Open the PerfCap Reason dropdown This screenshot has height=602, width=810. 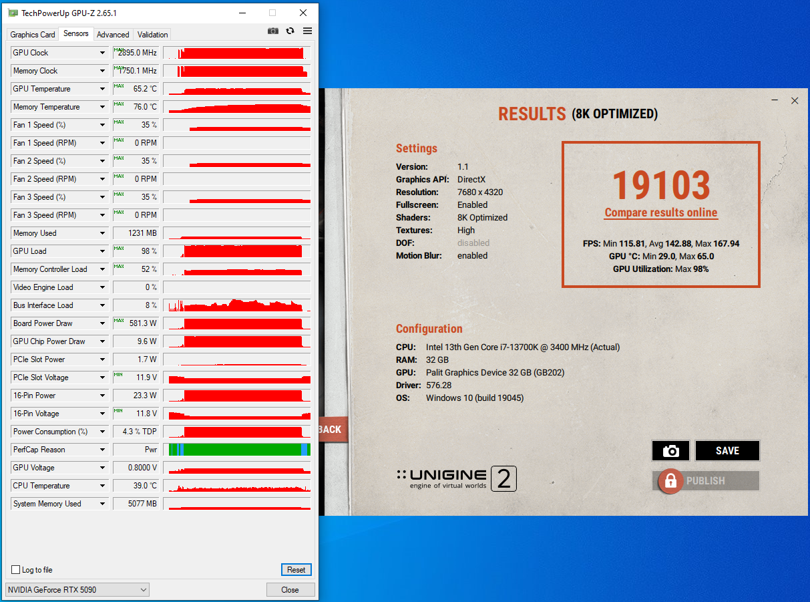[x=102, y=450]
